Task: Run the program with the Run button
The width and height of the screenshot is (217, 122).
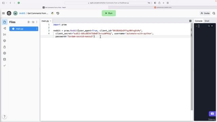Action: (109, 13)
